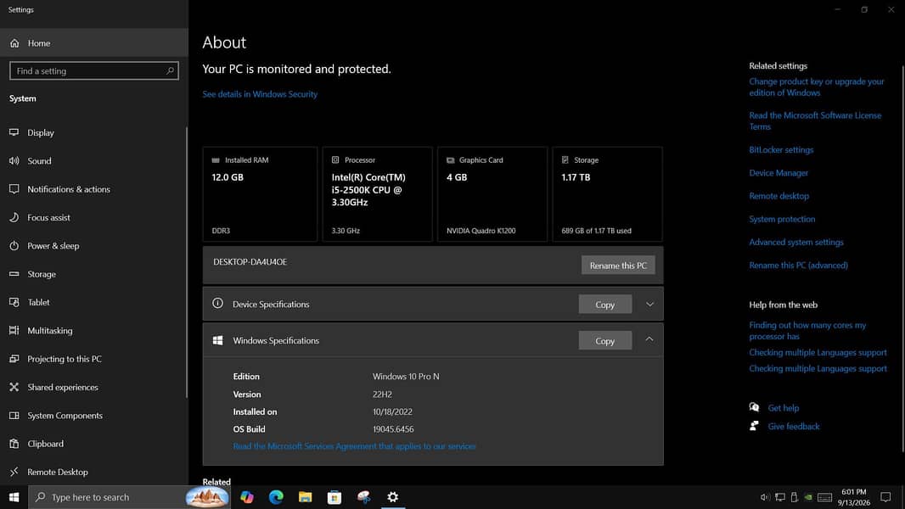Open BitLocker settings link

tap(781, 150)
